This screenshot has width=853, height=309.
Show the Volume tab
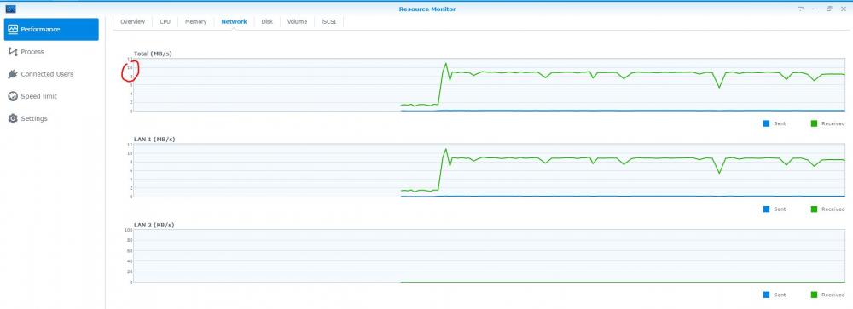[x=297, y=22]
